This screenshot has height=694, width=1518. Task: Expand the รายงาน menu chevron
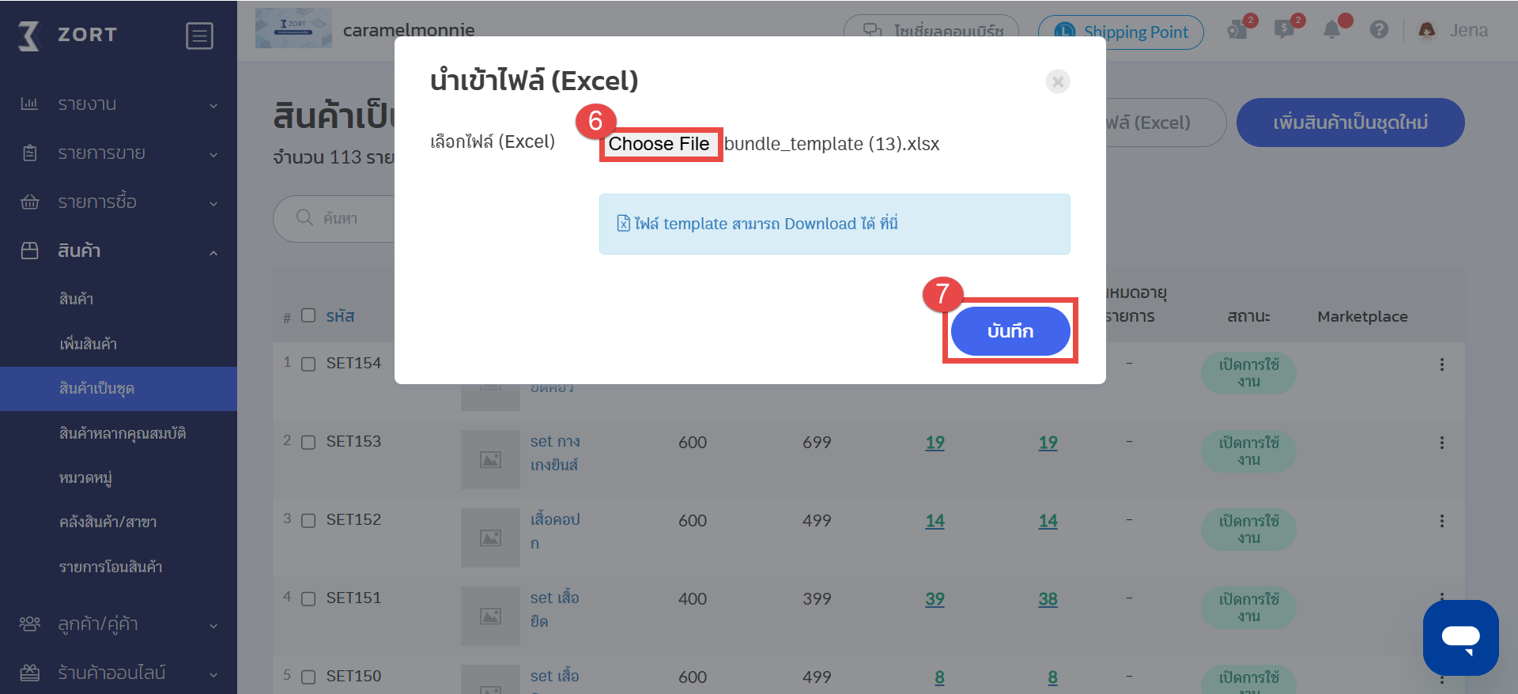pos(213,105)
